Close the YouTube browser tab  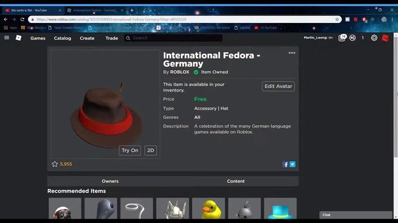pos(60,11)
